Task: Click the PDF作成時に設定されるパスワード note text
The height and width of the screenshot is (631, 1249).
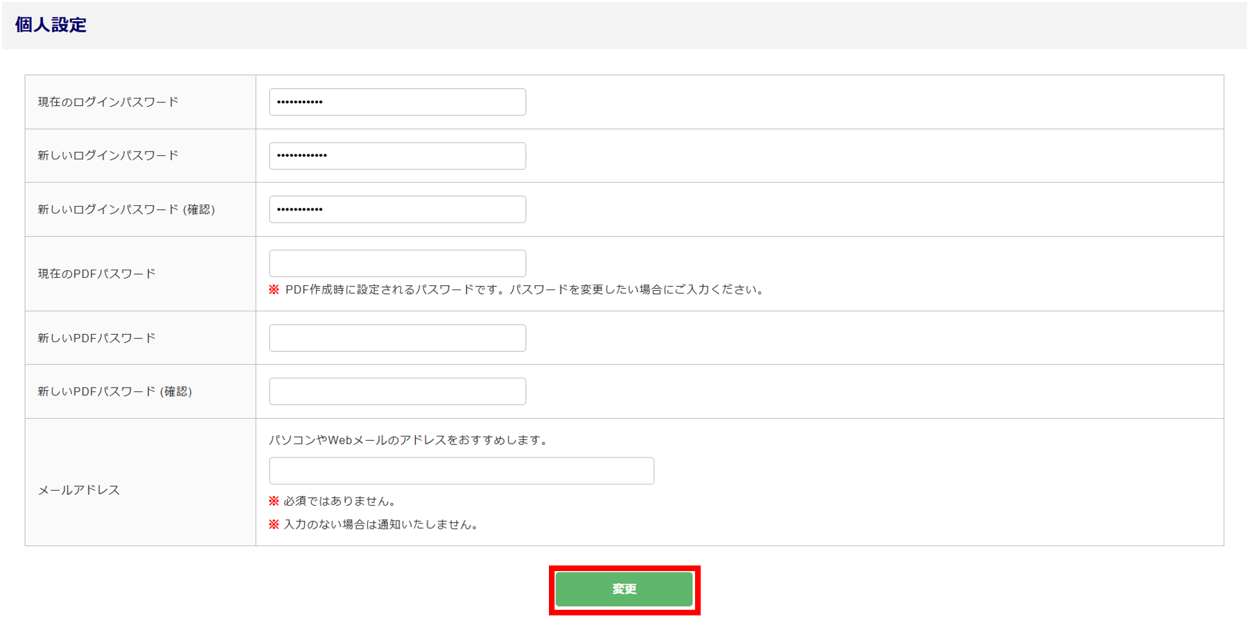Action: point(525,290)
